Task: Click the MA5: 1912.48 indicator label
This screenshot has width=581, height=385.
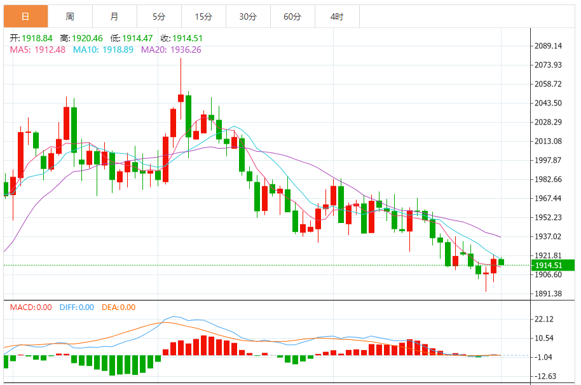Action: 38,50
